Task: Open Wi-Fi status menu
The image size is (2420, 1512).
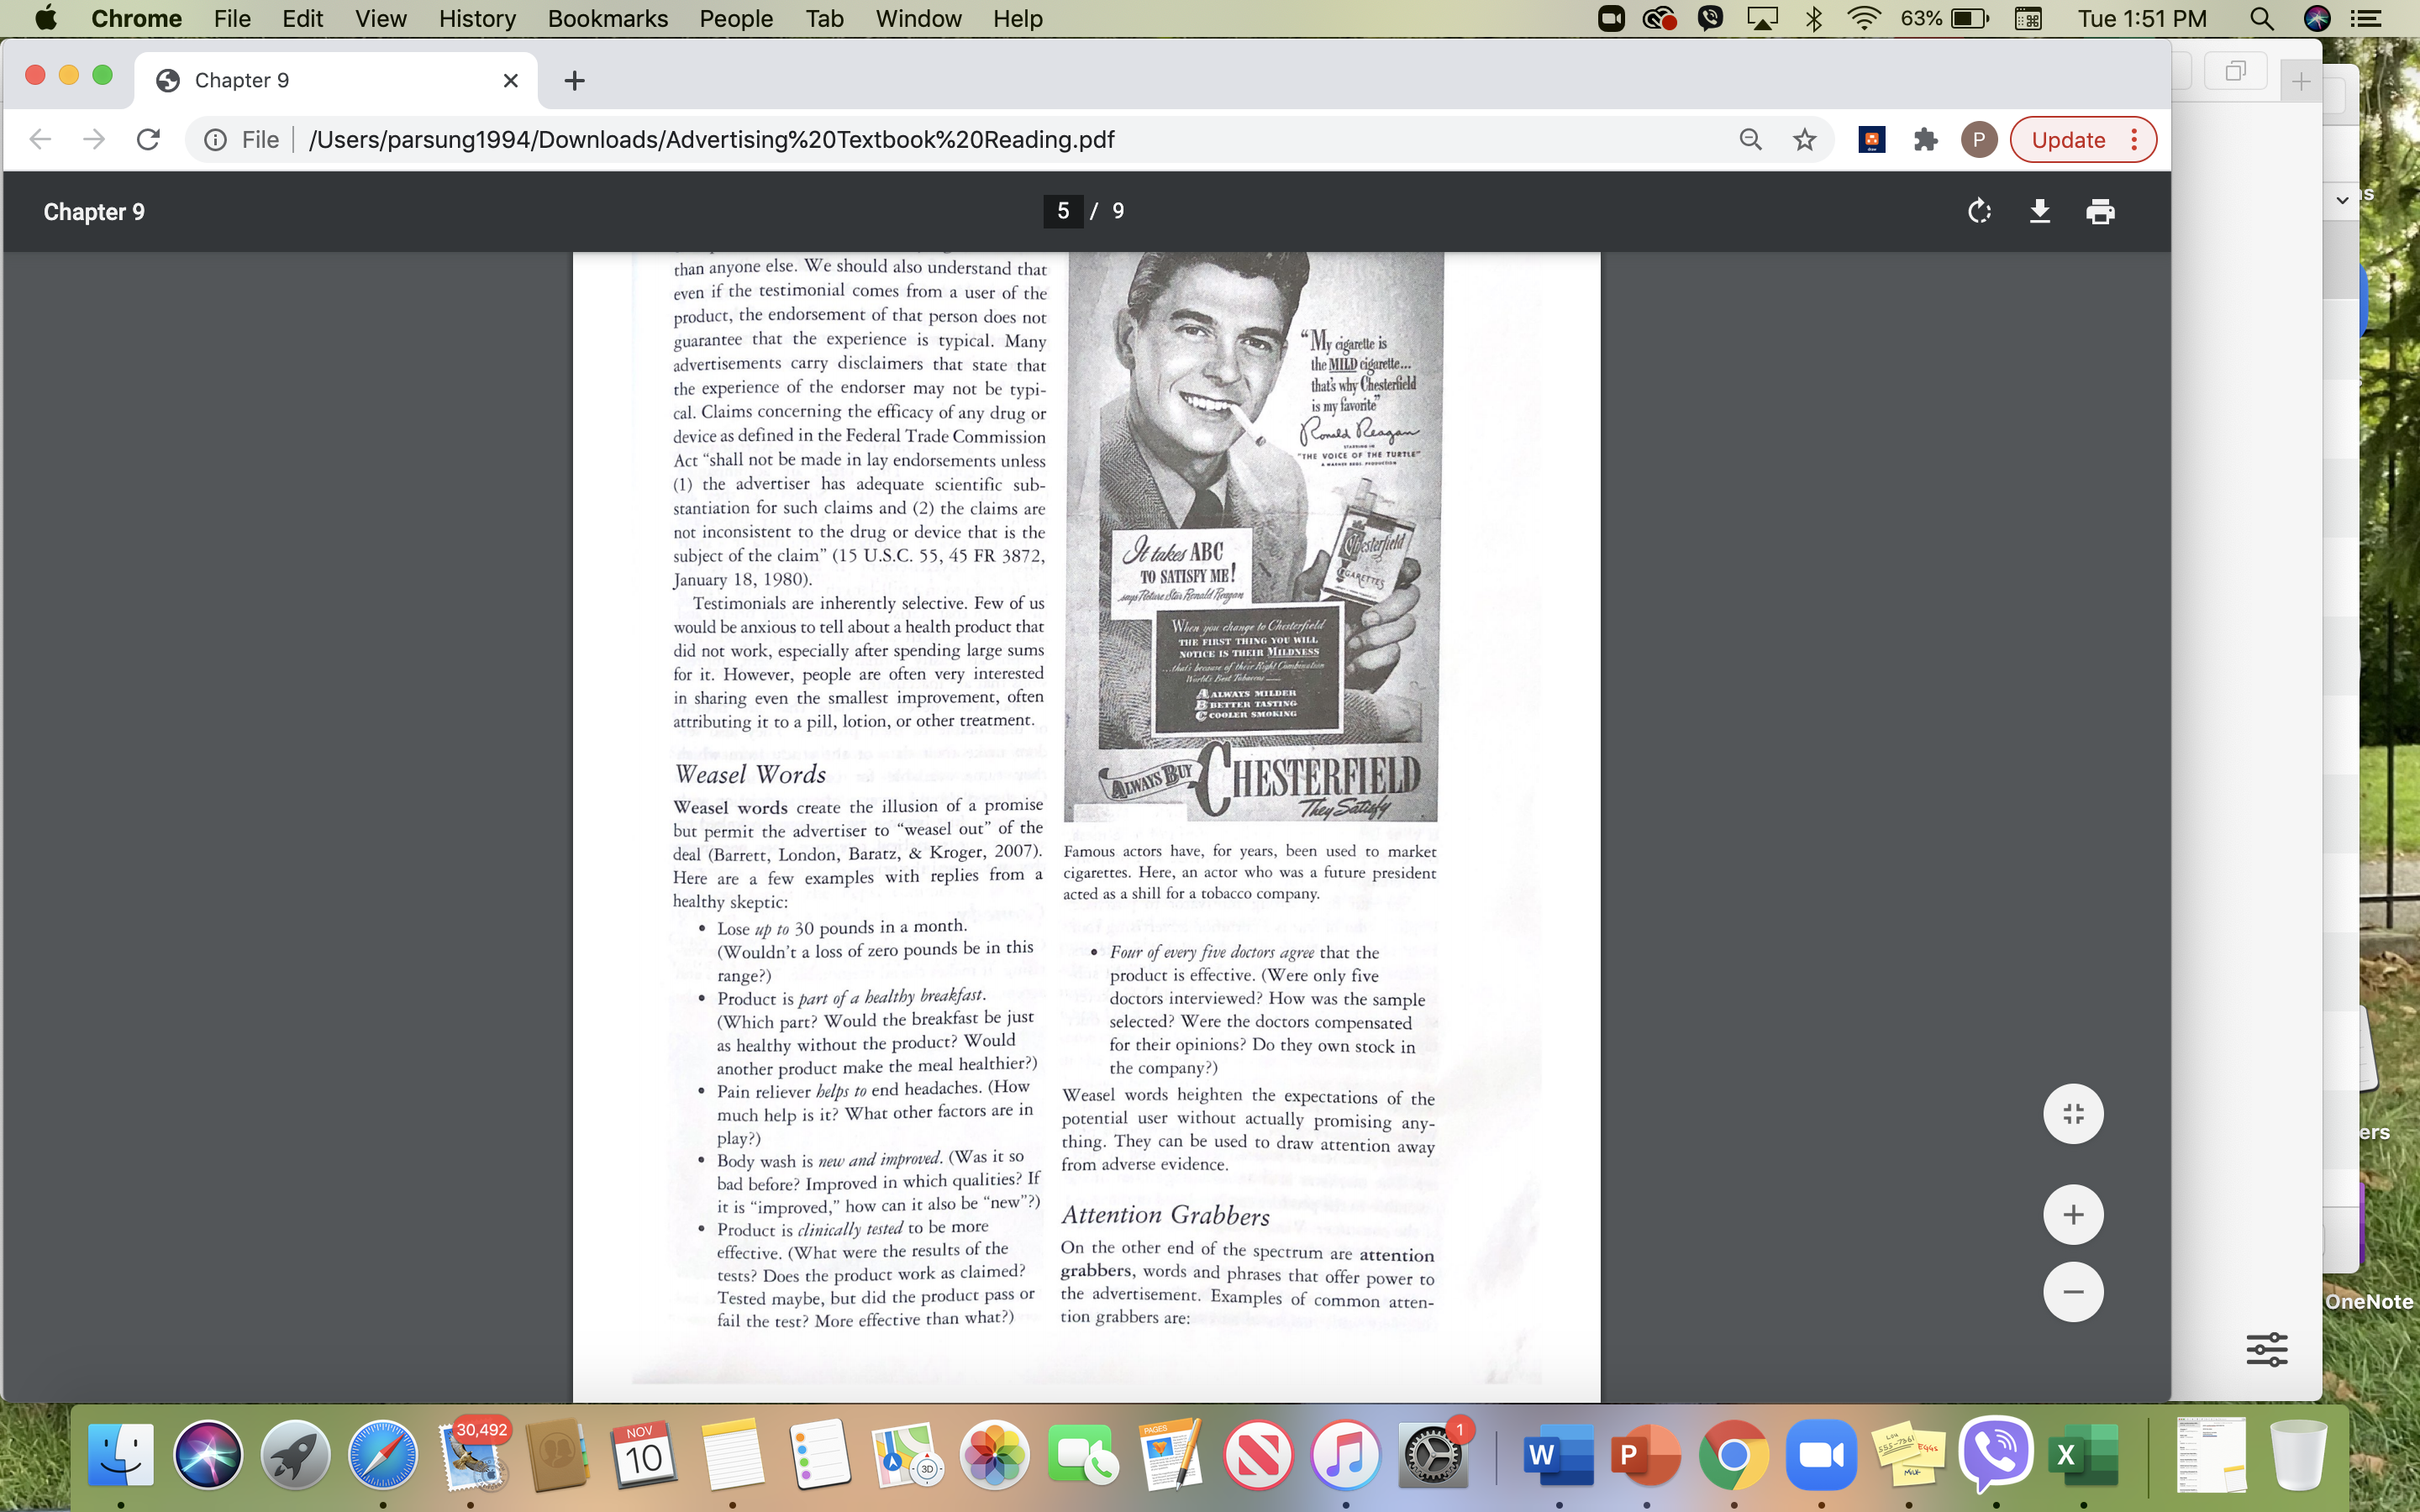Action: click(1863, 18)
